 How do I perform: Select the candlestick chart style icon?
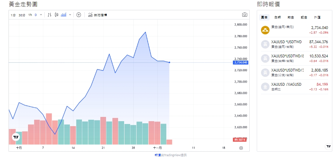[x=56, y=15]
